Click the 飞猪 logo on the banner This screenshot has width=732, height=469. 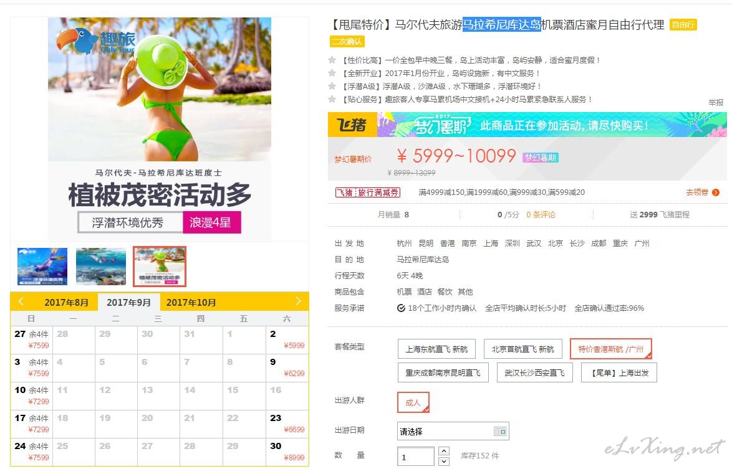coord(352,125)
